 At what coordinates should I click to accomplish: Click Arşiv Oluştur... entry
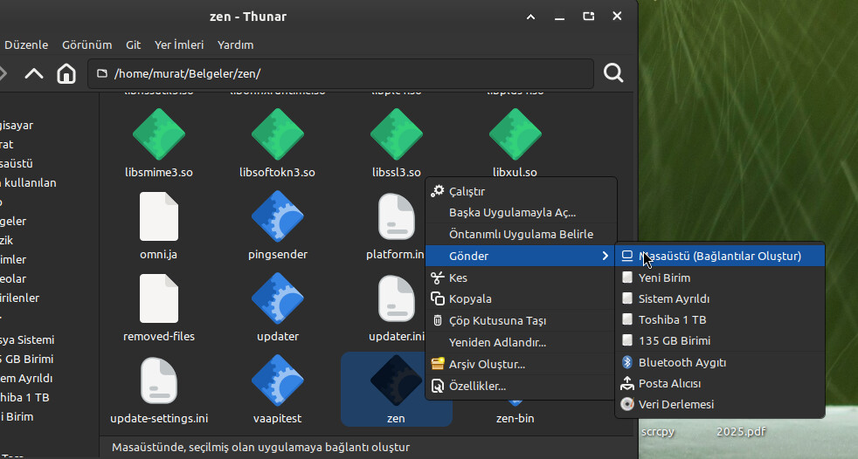487,364
